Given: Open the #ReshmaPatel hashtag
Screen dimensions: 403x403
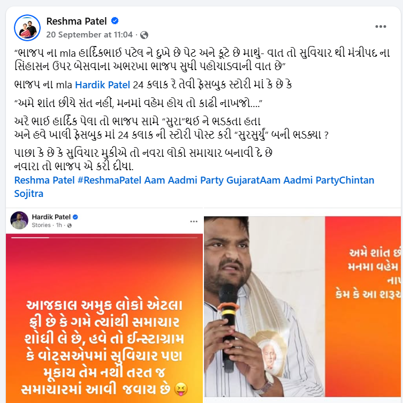Looking at the screenshot, I should (x=109, y=180).
